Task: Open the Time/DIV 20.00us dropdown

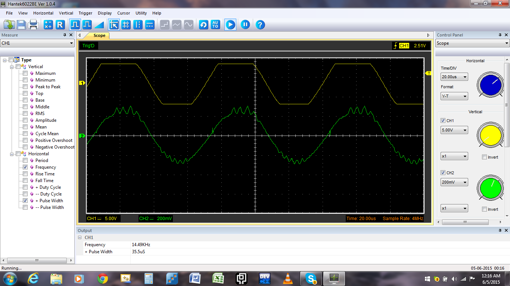Action: 454,77
